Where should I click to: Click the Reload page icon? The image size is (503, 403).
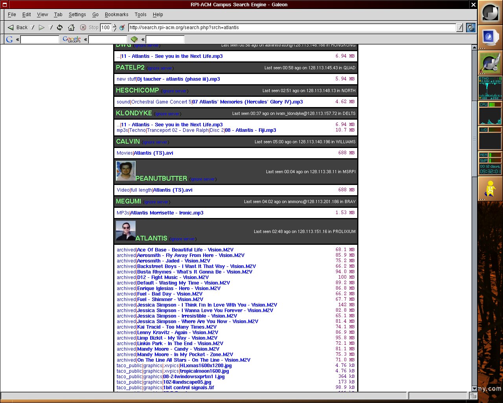60,28
